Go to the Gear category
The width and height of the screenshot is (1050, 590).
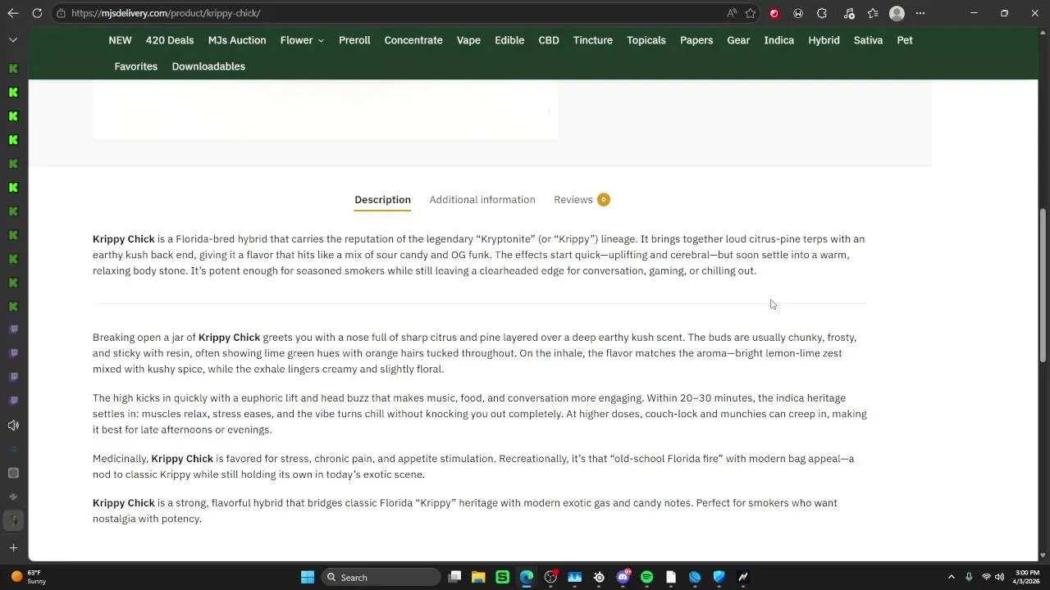pyautogui.click(x=738, y=40)
